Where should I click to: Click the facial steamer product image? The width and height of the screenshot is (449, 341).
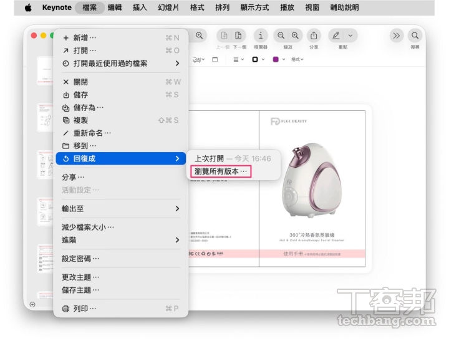click(312, 180)
